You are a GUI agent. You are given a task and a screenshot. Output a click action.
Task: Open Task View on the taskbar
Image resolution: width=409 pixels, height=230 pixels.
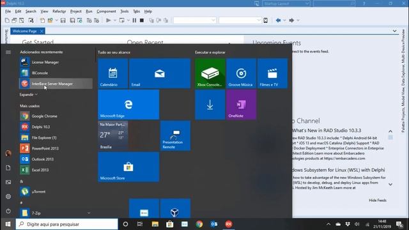[x=140, y=224]
